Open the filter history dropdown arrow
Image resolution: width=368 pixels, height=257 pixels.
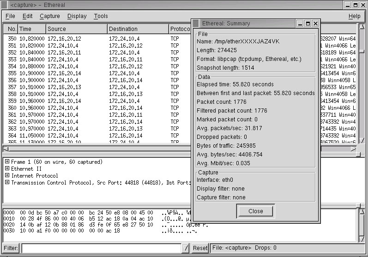click(x=186, y=248)
